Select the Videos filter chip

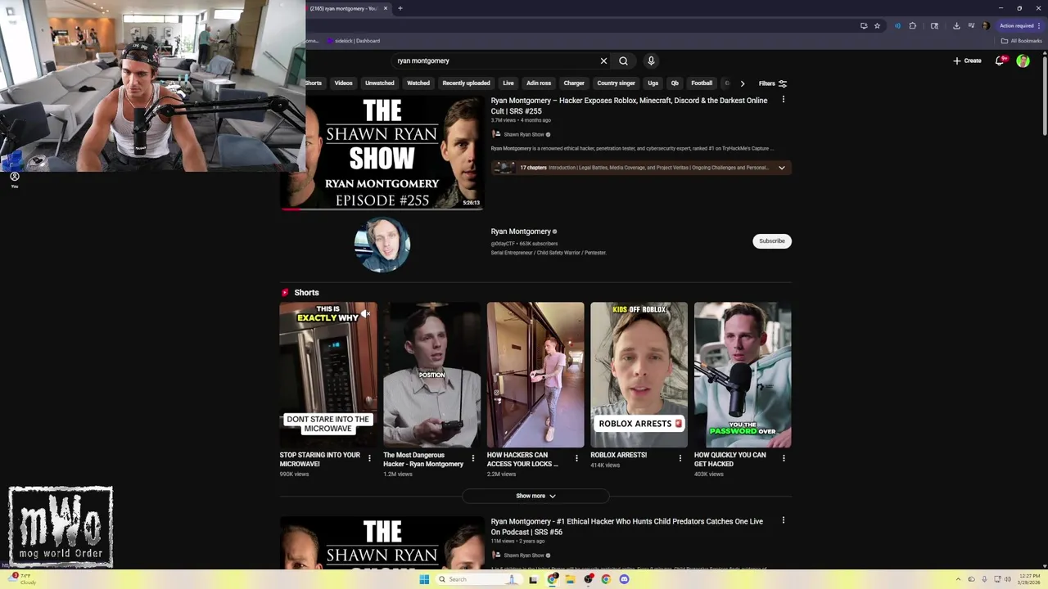pos(343,83)
